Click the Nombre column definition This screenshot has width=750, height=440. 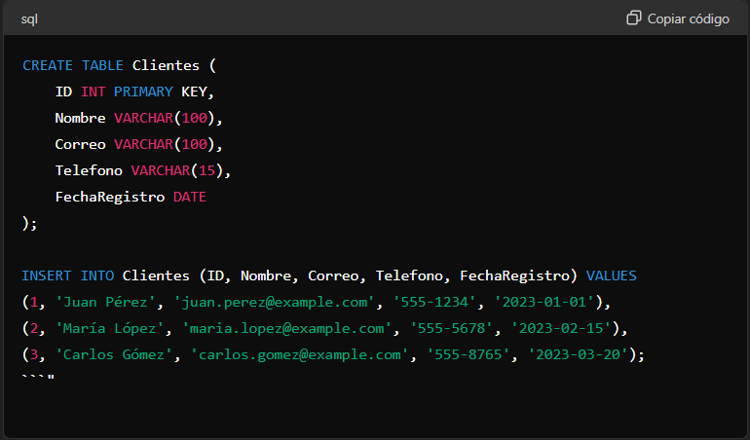pos(138,118)
